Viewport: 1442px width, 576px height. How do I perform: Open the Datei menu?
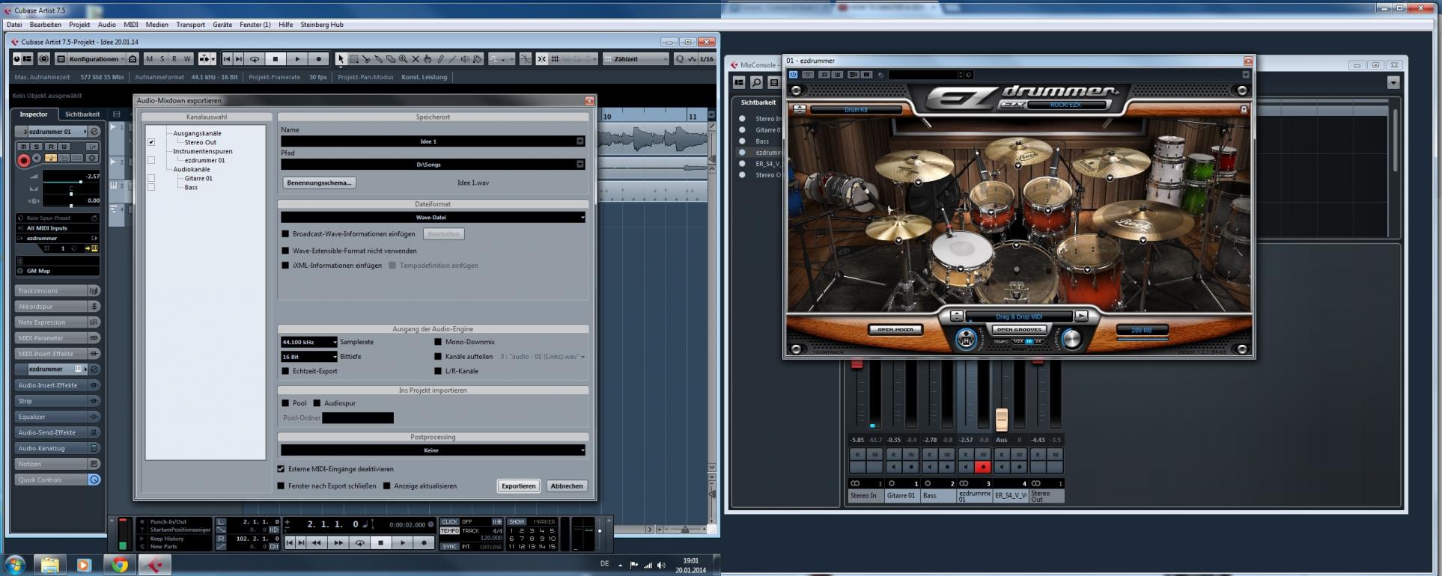pyautogui.click(x=14, y=25)
